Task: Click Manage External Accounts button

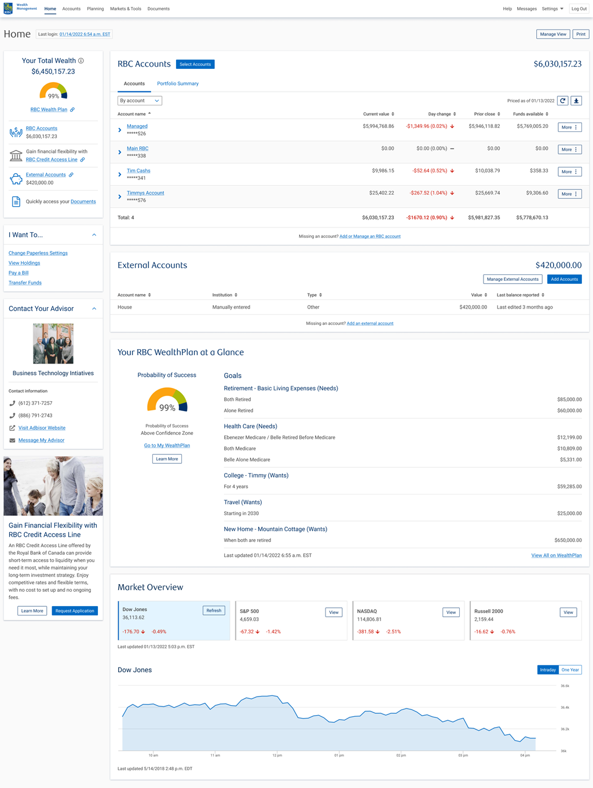Action: (x=513, y=279)
